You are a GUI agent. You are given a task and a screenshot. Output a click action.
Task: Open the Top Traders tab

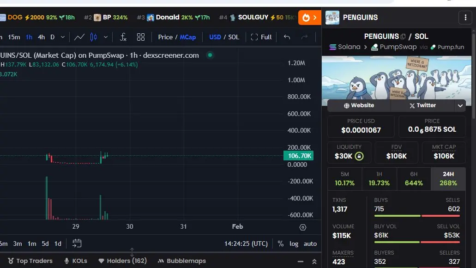point(30,261)
